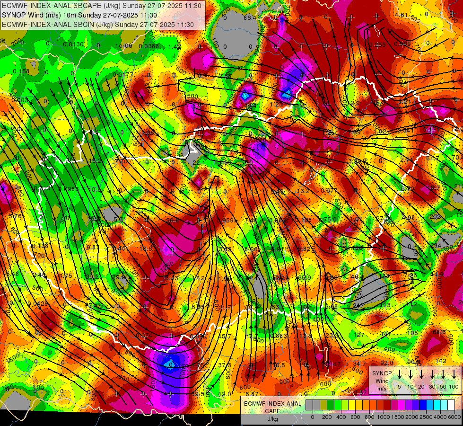Click the 0.374 value on the map
This screenshot has width=463, height=426.
[144, 335]
